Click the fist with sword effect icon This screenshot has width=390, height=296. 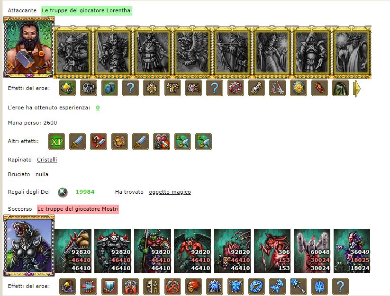pyautogui.click(x=99, y=142)
